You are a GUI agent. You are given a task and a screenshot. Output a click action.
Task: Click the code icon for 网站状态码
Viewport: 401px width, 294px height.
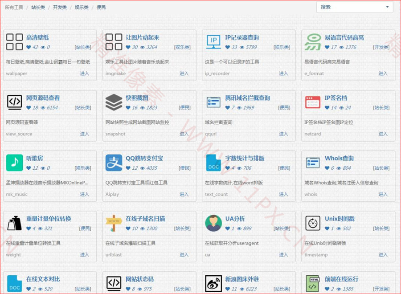(x=114, y=283)
